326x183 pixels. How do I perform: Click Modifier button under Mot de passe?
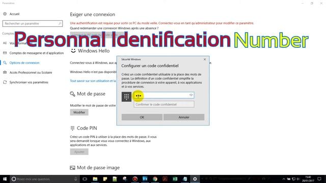click(79, 112)
